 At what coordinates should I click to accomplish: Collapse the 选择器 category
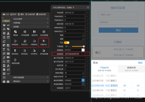tap(30, 27)
